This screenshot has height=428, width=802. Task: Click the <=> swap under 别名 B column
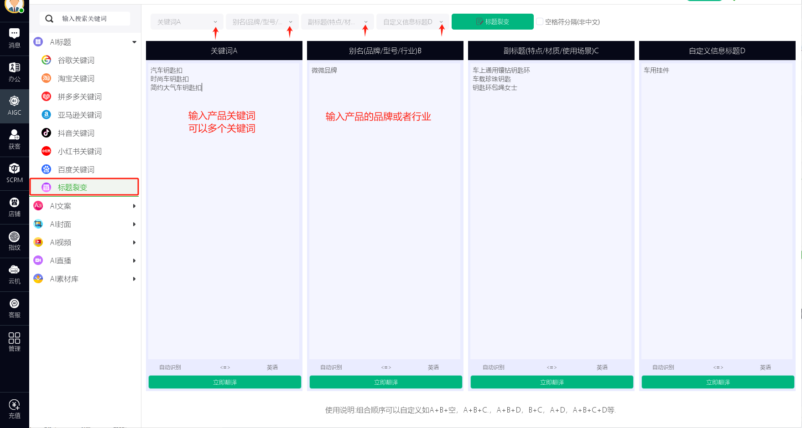[x=386, y=367]
